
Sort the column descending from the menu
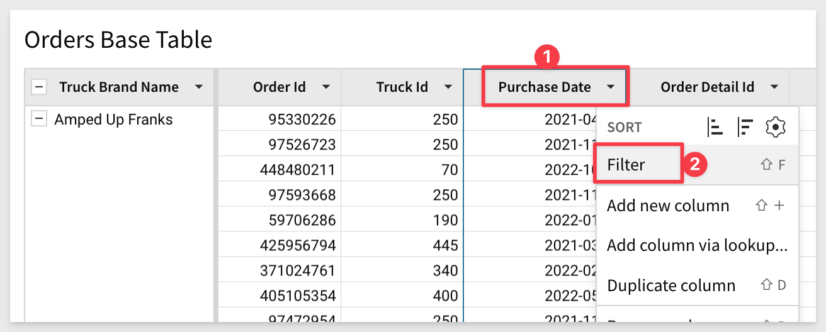[x=745, y=127]
